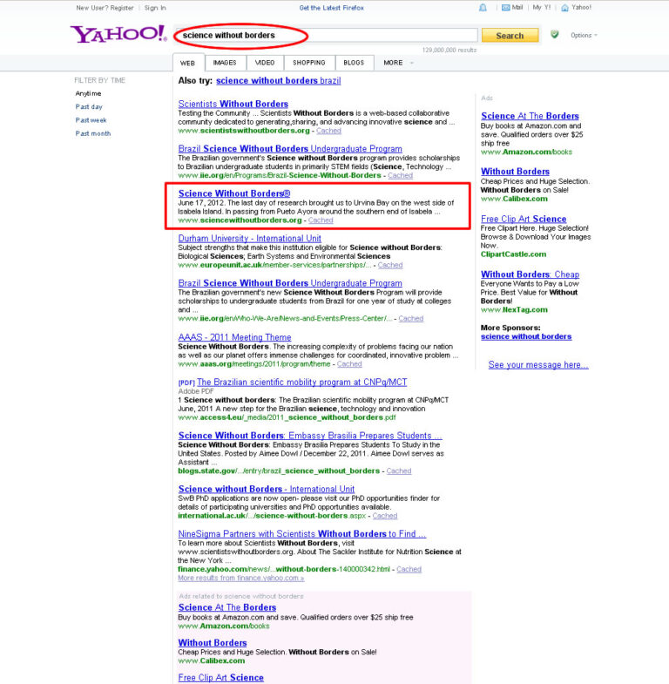Filter results by Past month
Screen dimensions: 669x684
tap(93, 133)
